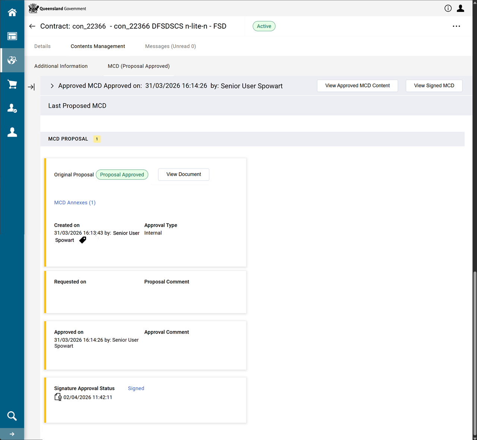Switch to Messages (Unread 0) tab

tap(170, 46)
